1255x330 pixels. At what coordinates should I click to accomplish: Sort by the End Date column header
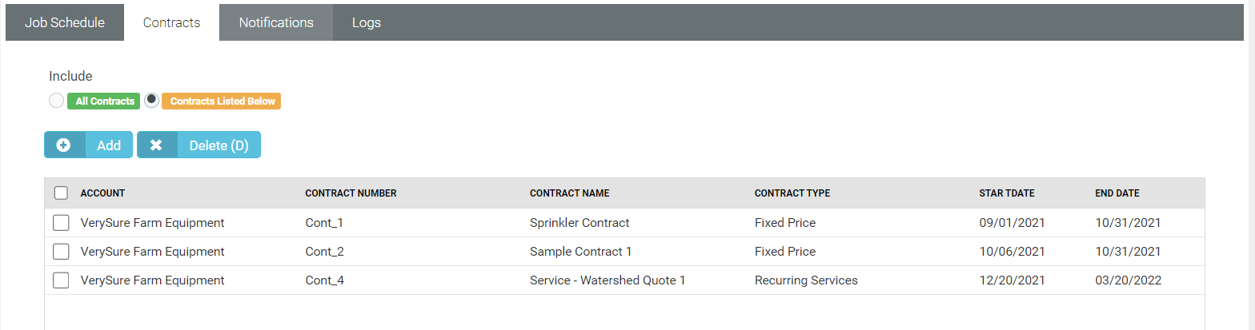click(1117, 193)
